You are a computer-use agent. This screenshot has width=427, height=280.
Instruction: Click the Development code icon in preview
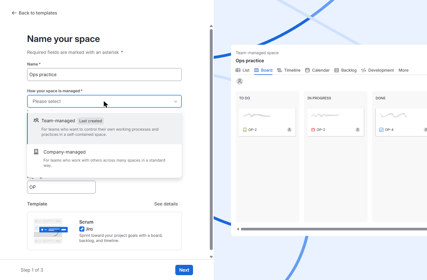pos(364,70)
